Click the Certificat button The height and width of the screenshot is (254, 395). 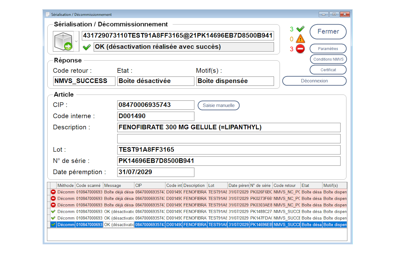pyautogui.click(x=328, y=70)
